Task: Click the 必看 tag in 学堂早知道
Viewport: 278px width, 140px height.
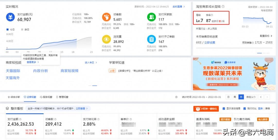Action: coord(112,71)
